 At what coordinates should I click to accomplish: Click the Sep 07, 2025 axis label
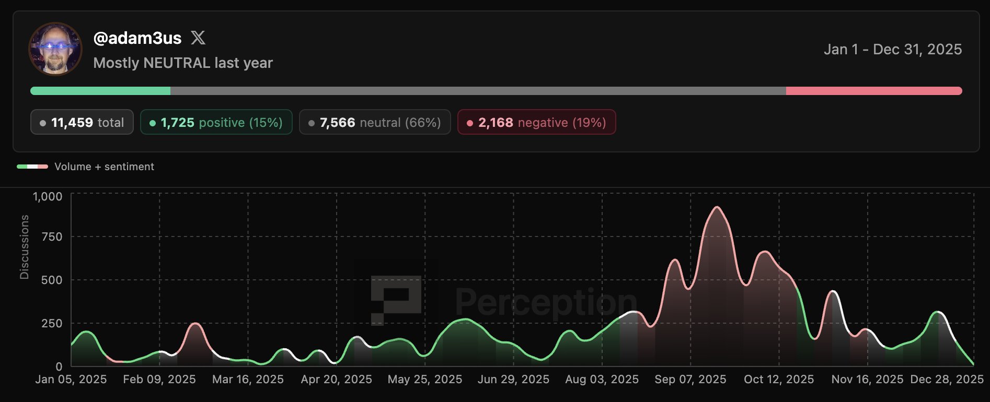pyautogui.click(x=690, y=379)
